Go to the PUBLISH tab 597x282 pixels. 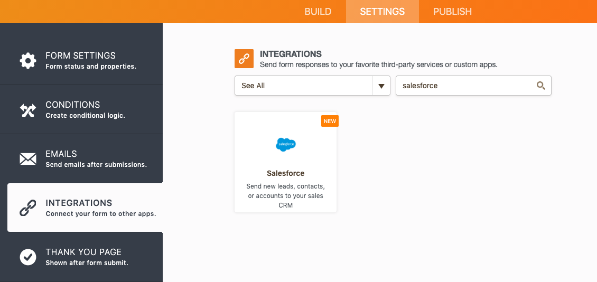click(x=452, y=12)
